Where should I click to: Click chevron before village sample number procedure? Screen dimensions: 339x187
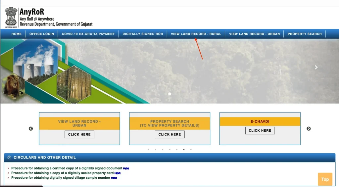pyautogui.click(x=8, y=178)
